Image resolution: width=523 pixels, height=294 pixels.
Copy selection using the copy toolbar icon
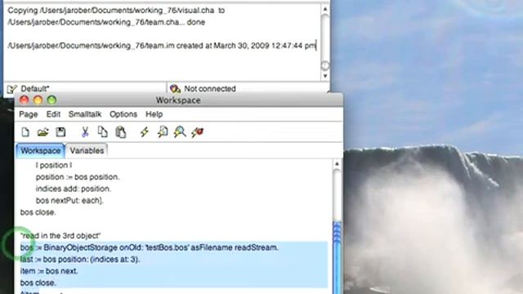102,132
